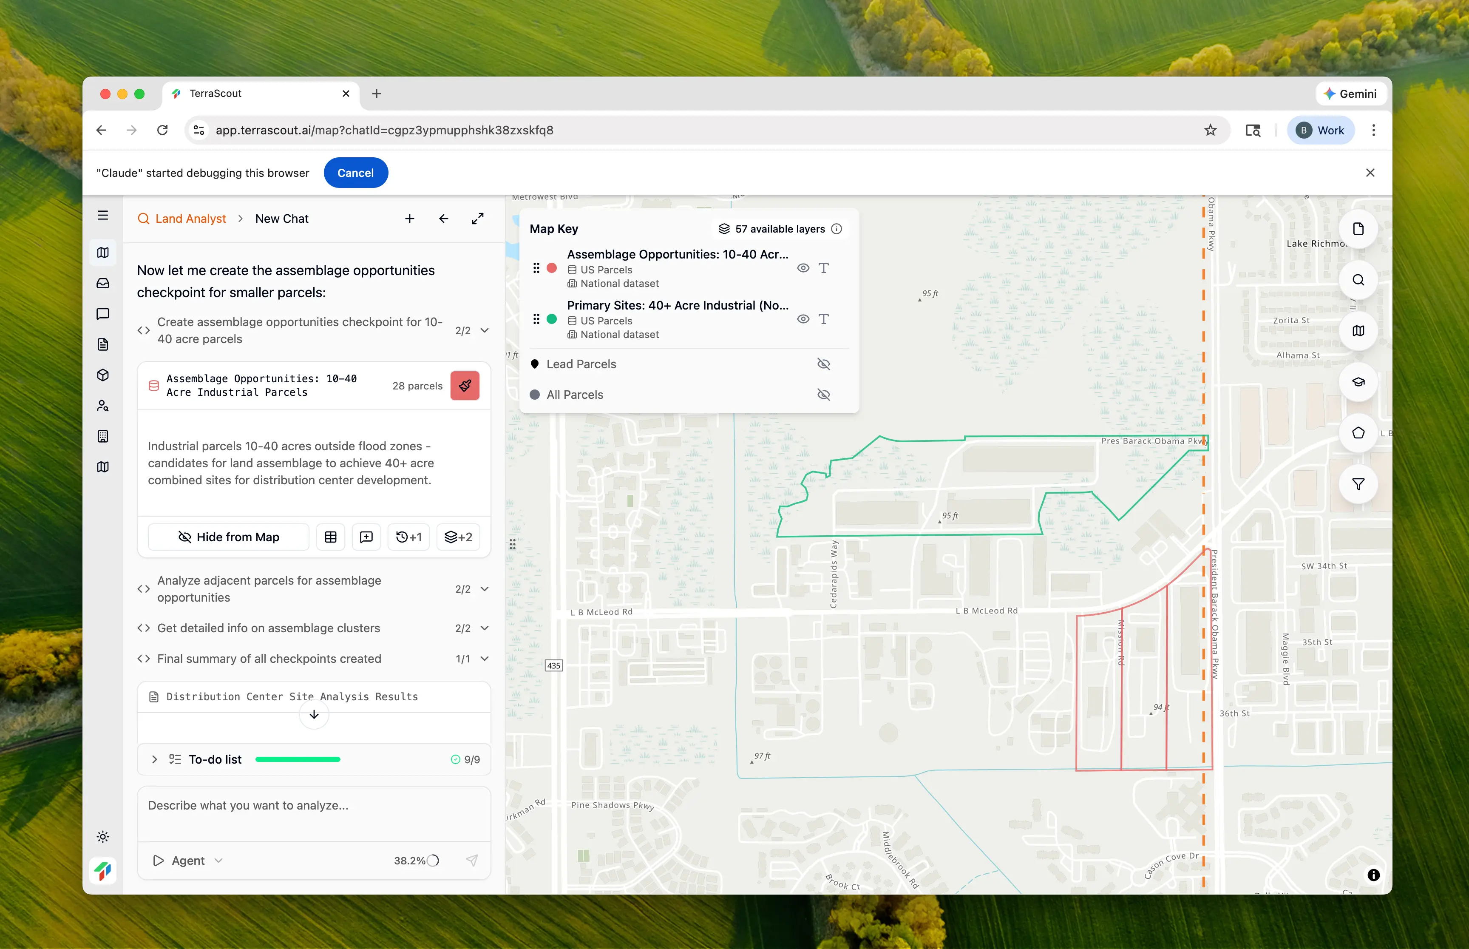Hide the Assemblage Opportunities layer via eye icon
1469x949 pixels.
(x=803, y=268)
